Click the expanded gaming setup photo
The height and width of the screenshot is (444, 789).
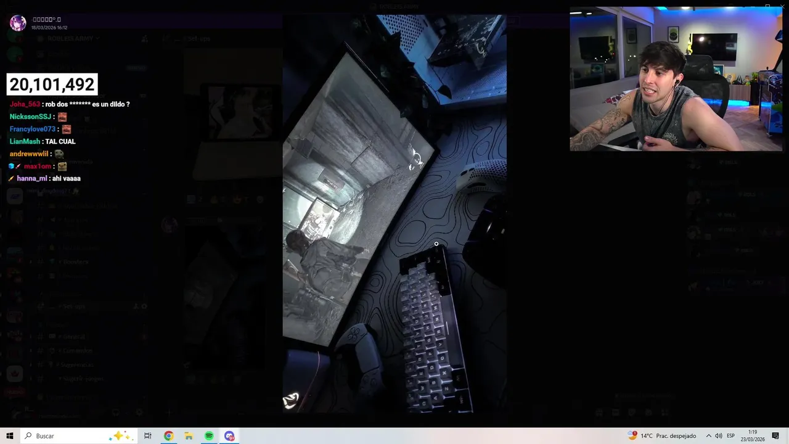394,214
